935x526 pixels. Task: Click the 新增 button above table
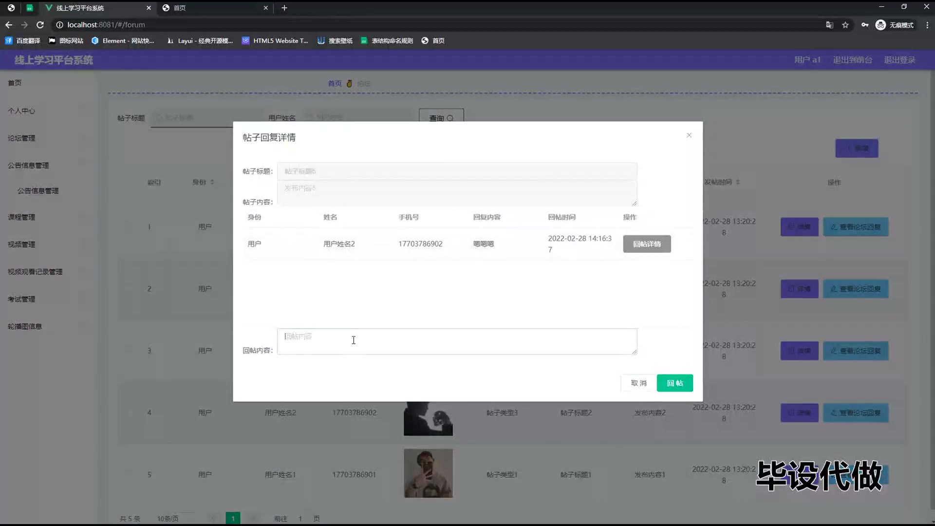[857, 148]
